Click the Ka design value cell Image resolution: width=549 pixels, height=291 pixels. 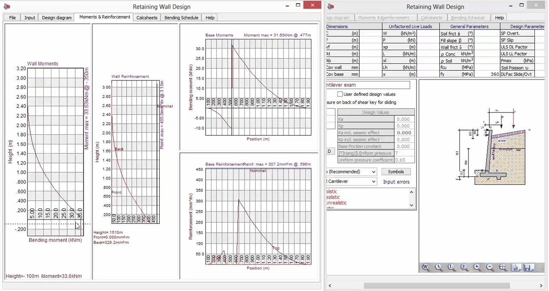[404, 119]
